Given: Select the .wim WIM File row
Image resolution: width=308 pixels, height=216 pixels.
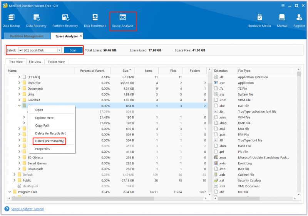Looking at the screenshot, I should tap(255, 117).
